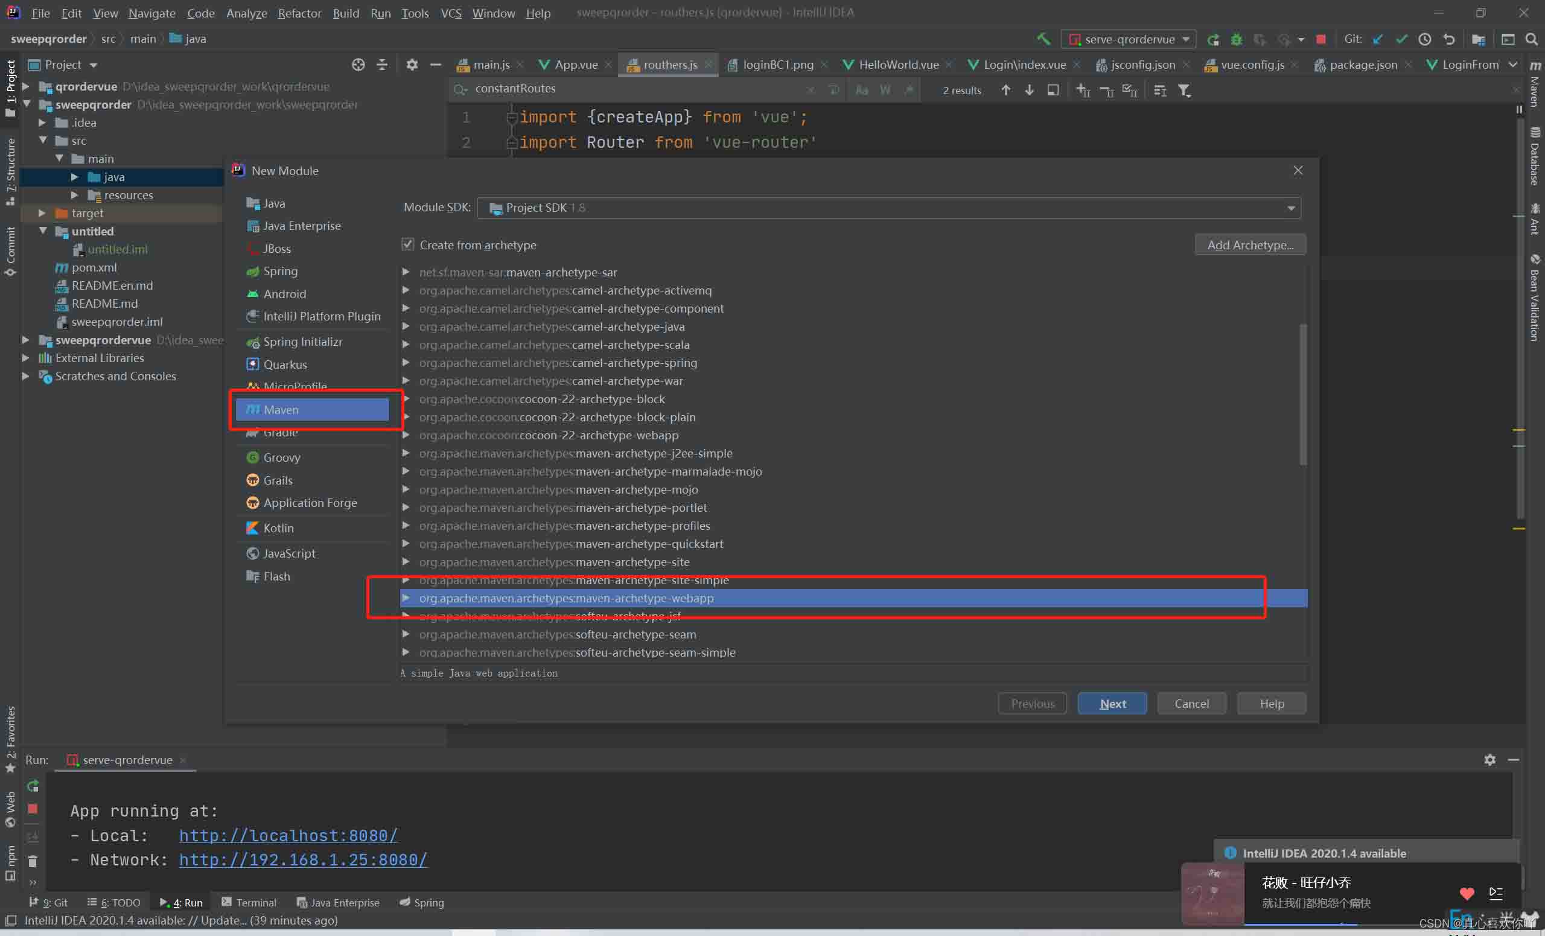Toggle Regex option in search bar
This screenshot has height=936, width=1545.
(908, 91)
